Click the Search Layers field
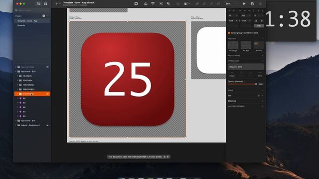The image size is (319, 179). [32, 10]
